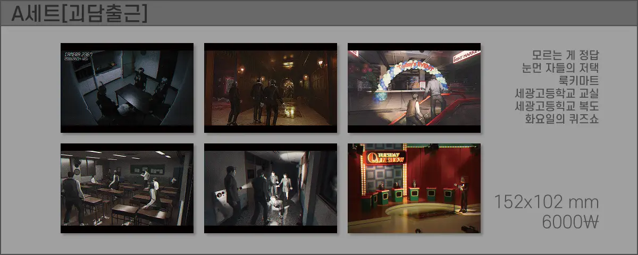Select the dark mansion corridor thumbnail
This screenshot has width=638, height=255.
tap(270, 88)
